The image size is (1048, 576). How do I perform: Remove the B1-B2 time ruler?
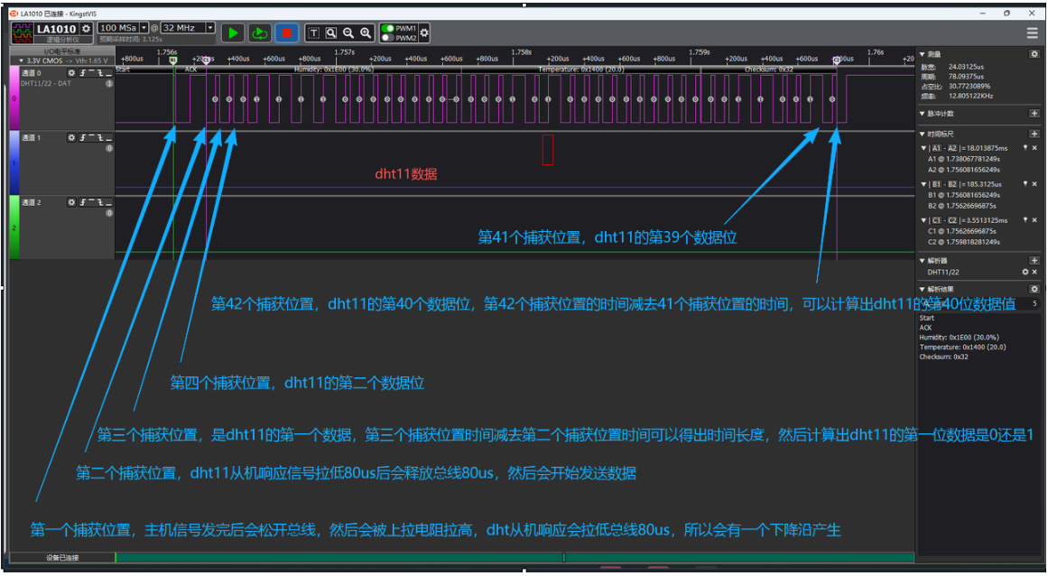[x=1034, y=184]
